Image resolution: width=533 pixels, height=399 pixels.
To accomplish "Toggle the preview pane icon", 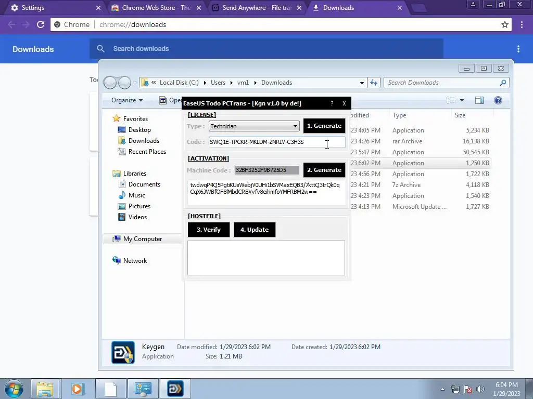I will (479, 100).
